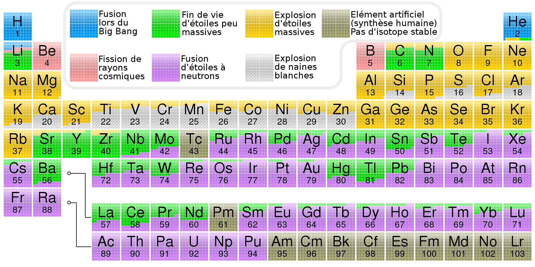Select the Radon (Rn) element tile
The width and height of the screenshot is (535, 267).
click(517, 173)
